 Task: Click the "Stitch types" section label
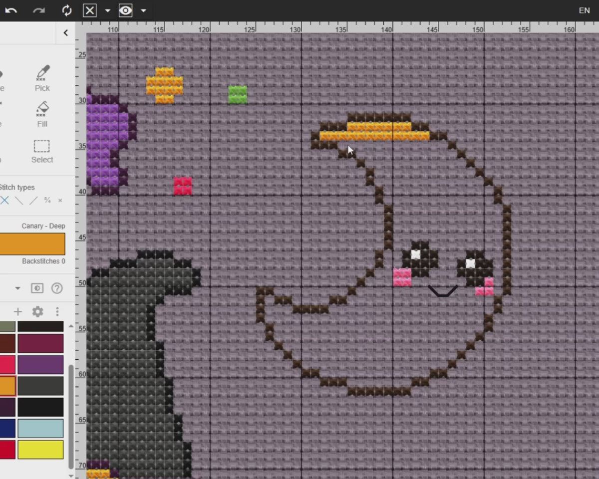click(x=17, y=187)
